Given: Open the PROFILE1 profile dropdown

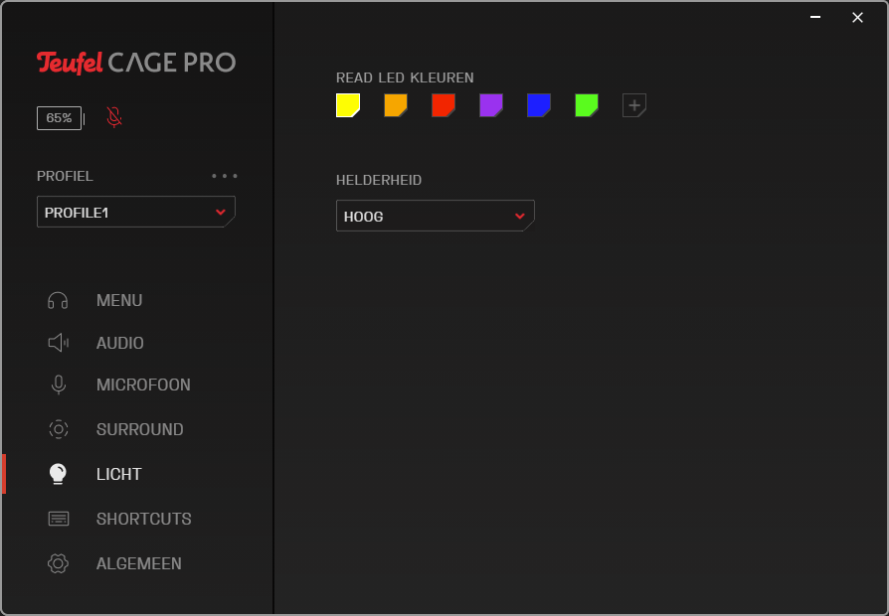Looking at the screenshot, I should pos(136,212).
